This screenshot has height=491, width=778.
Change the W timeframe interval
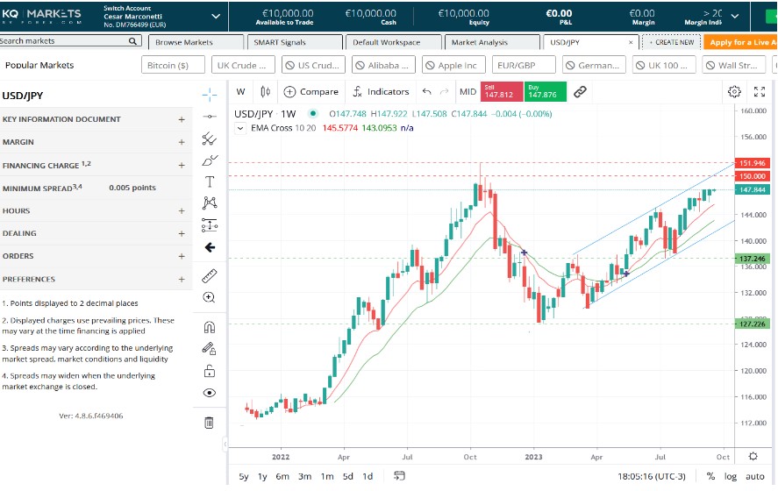coord(241,92)
